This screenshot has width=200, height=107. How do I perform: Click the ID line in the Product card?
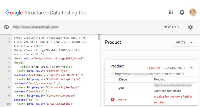147,74
